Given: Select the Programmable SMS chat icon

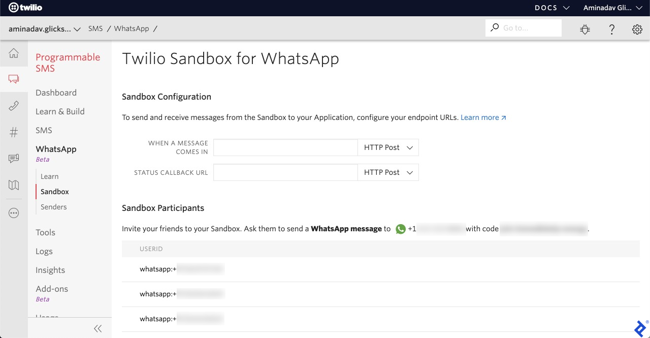Looking at the screenshot, I should click(x=14, y=79).
